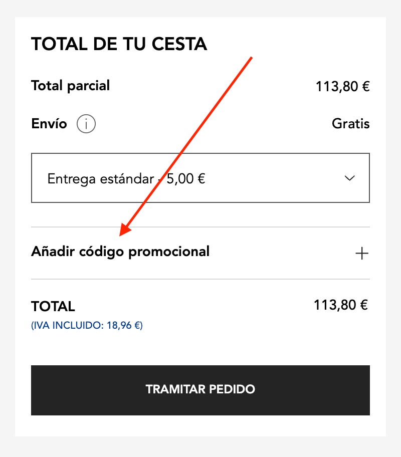Click the plus icon for promotional code
Viewport: 401px width, 457px height.
coord(361,254)
